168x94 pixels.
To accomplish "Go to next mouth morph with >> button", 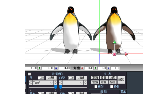I will (x=85, y=83).
